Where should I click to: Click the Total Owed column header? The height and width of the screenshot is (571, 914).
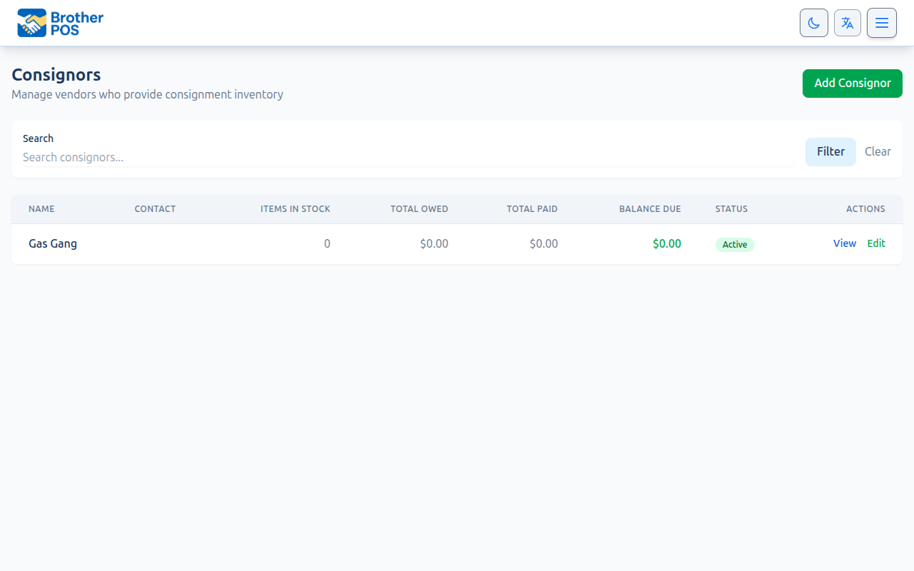[419, 209]
